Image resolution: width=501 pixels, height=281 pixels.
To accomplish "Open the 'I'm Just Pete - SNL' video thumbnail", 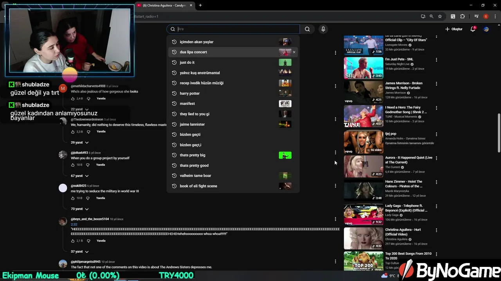I will 364,68.
